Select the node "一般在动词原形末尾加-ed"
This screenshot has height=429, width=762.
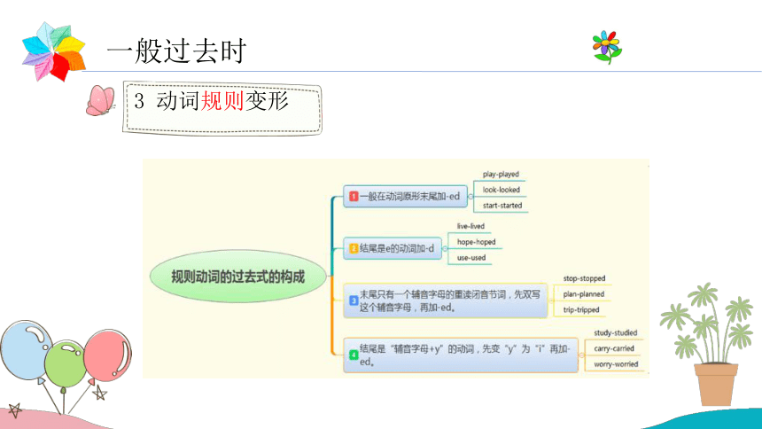(x=405, y=197)
